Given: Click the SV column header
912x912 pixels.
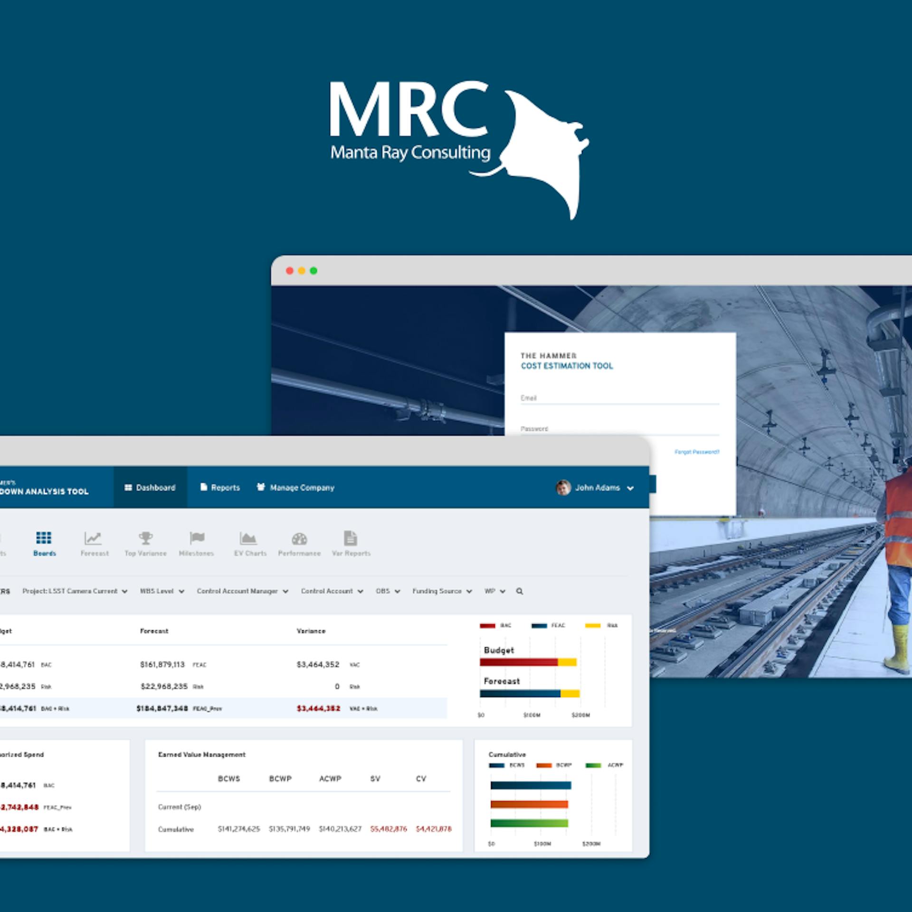Looking at the screenshot, I should [375, 779].
